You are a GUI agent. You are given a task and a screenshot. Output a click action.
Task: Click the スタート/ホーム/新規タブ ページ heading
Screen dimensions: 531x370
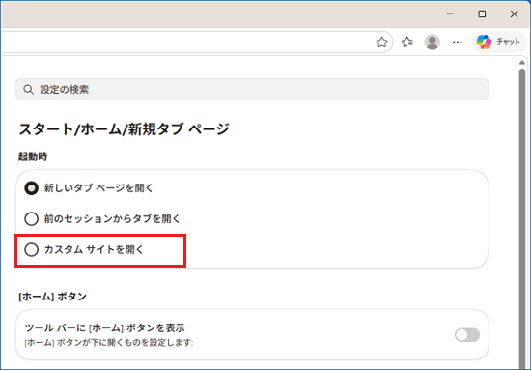(x=124, y=129)
